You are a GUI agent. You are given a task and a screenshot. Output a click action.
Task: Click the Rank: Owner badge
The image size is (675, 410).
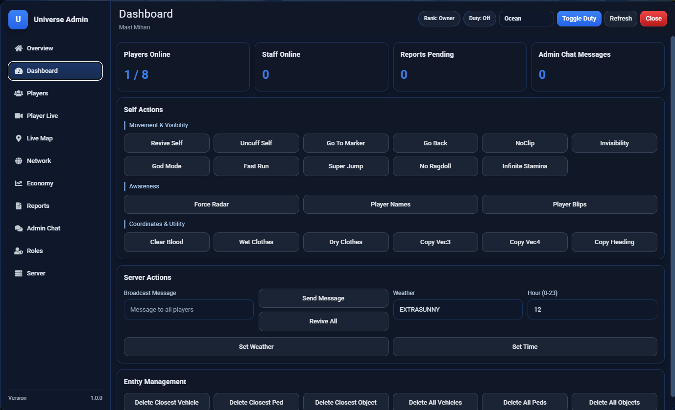click(x=439, y=19)
